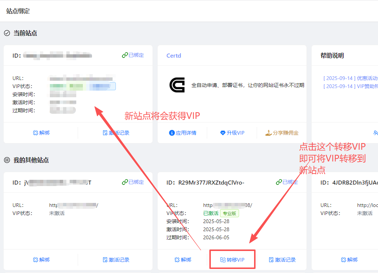Open 激活记录 for the current site
The height and width of the screenshot is (273, 378).
tap(105, 133)
